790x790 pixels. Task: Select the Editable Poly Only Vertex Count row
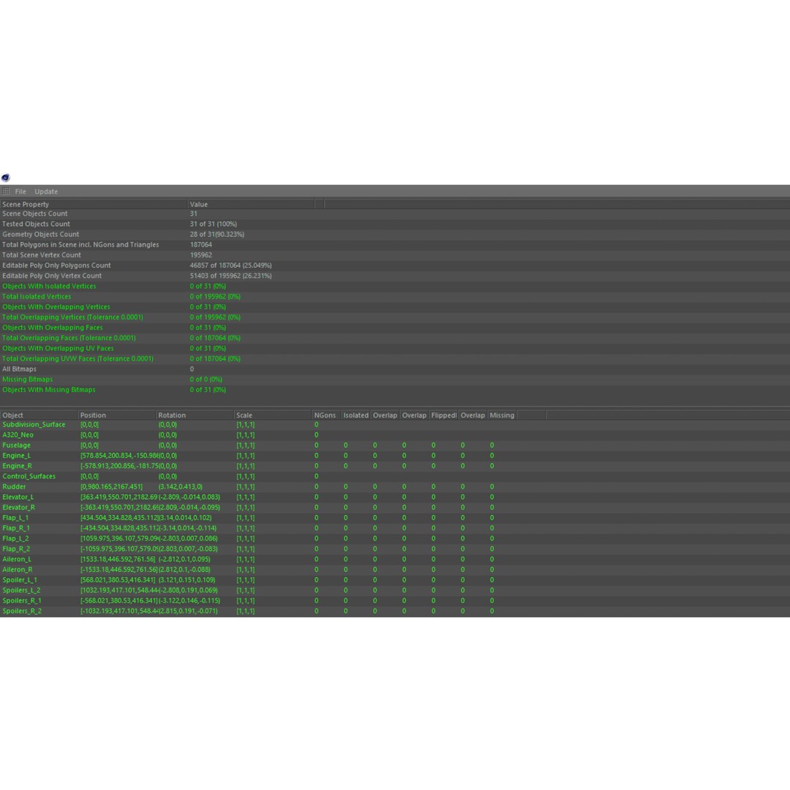click(x=395, y=276)
